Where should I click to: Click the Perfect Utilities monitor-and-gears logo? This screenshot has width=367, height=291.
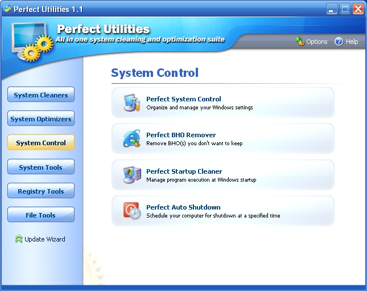pyautogui.click(x=32, y=42)
